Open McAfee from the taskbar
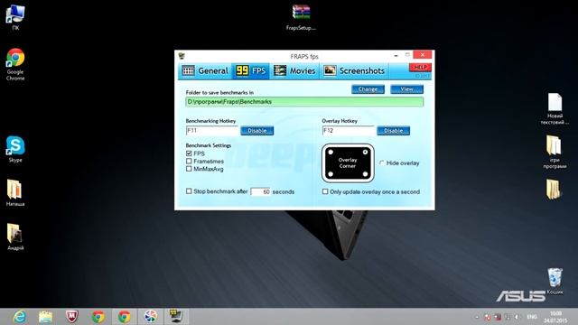This screenshot has height=325, width=578. pos(72,317)
